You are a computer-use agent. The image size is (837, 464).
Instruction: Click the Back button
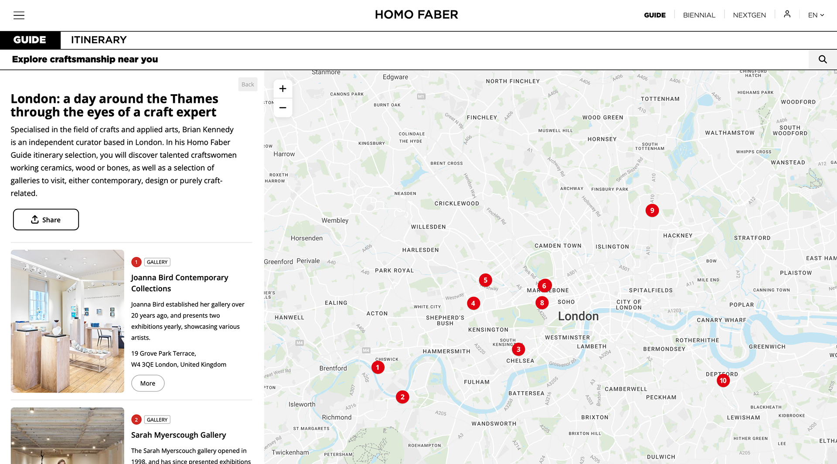(248, 85)
